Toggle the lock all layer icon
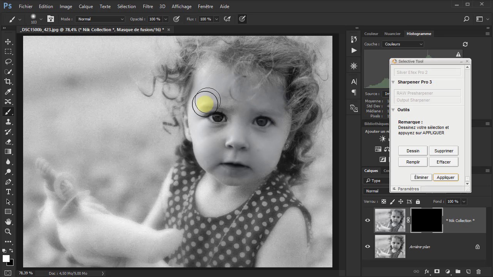Viewport: 493px width, 277px height. tap(418, 202)
